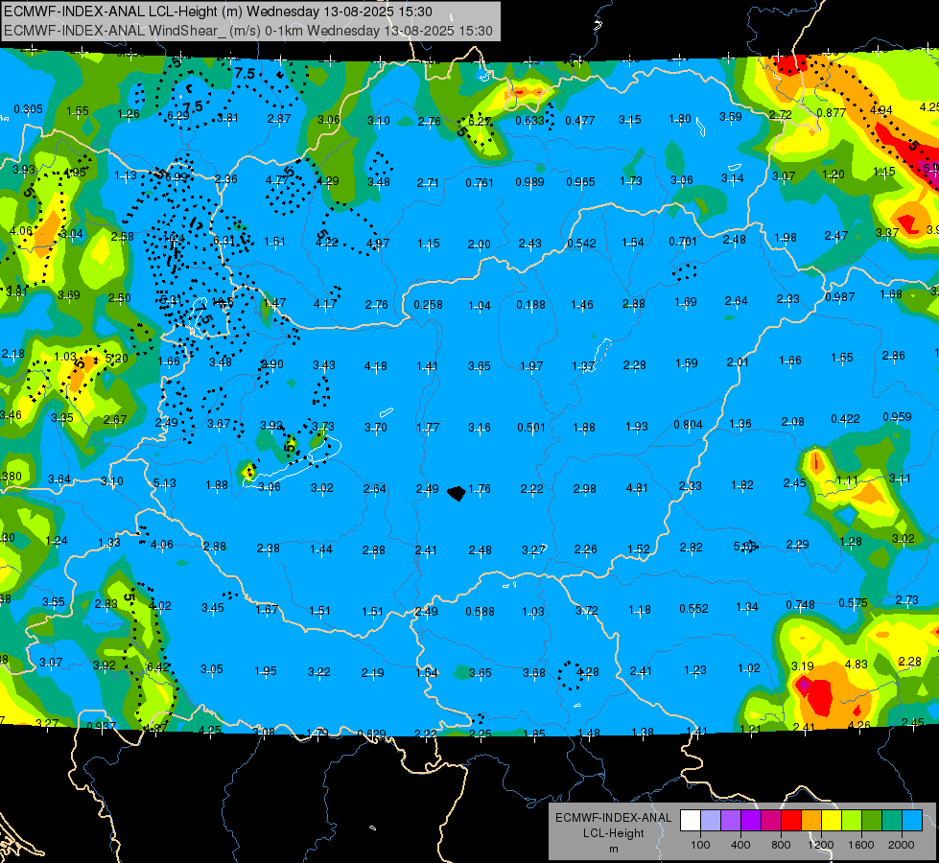
Task: Click the wind shear value 0.633
Action: click(530, 121)
